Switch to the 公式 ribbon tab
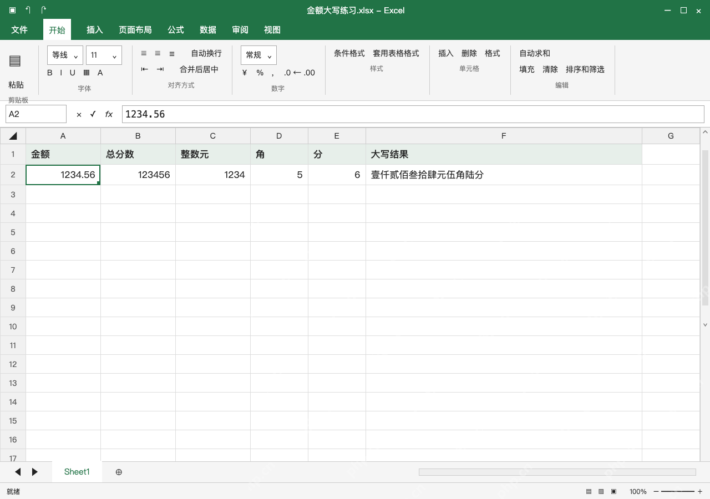 pos(176,30)
